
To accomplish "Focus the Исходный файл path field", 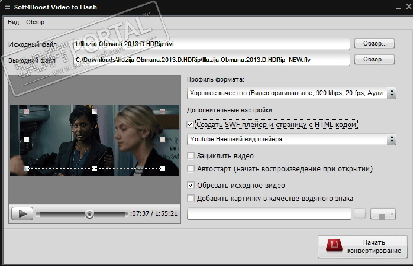I will (211, 44).
